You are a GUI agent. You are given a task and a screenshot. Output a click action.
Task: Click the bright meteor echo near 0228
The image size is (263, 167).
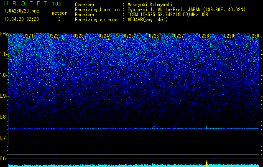(x=207, y=127)
